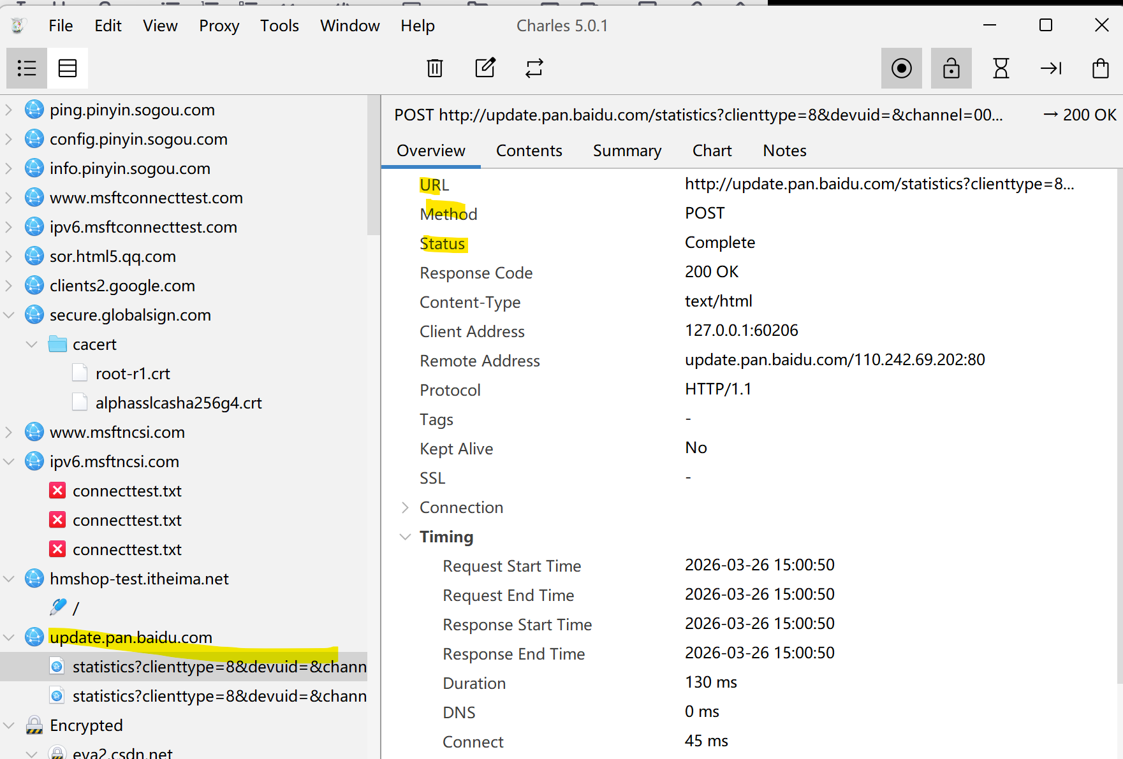Select second statistics?clienttype request
The height and width of the screenshot is (759, 1123).
pos(219,696)
